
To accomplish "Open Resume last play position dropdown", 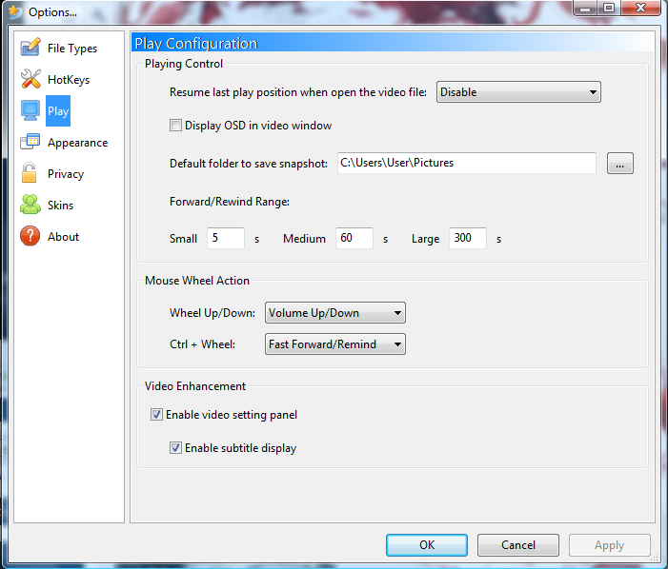I will pos(518,92).
